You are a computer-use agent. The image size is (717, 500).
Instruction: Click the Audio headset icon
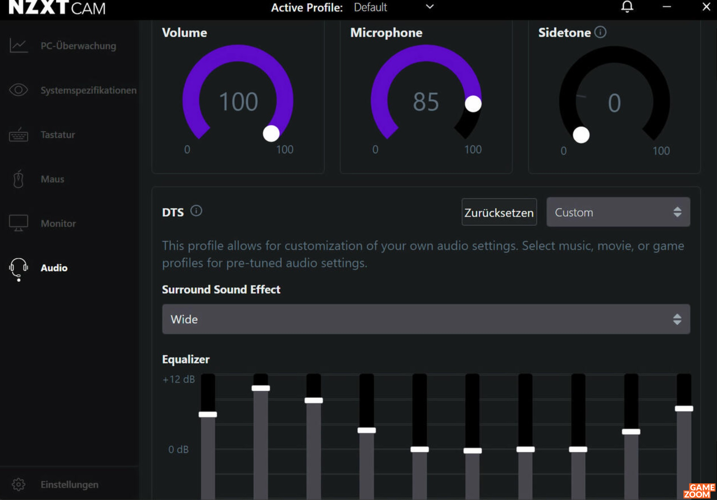(x=19, y=269)
